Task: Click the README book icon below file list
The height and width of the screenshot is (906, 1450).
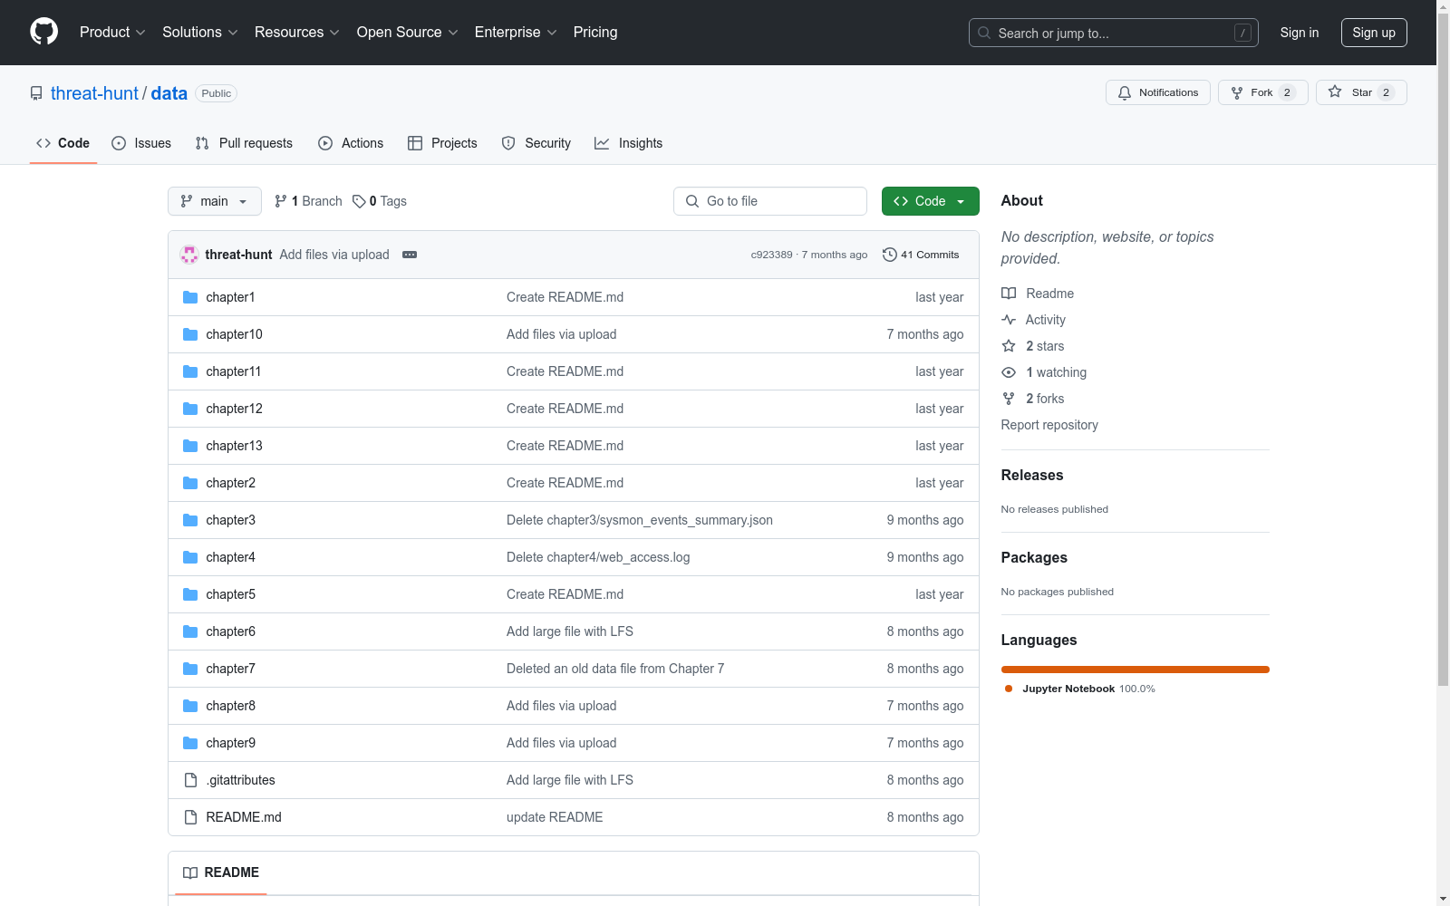Action: click(x=190, y=872)
